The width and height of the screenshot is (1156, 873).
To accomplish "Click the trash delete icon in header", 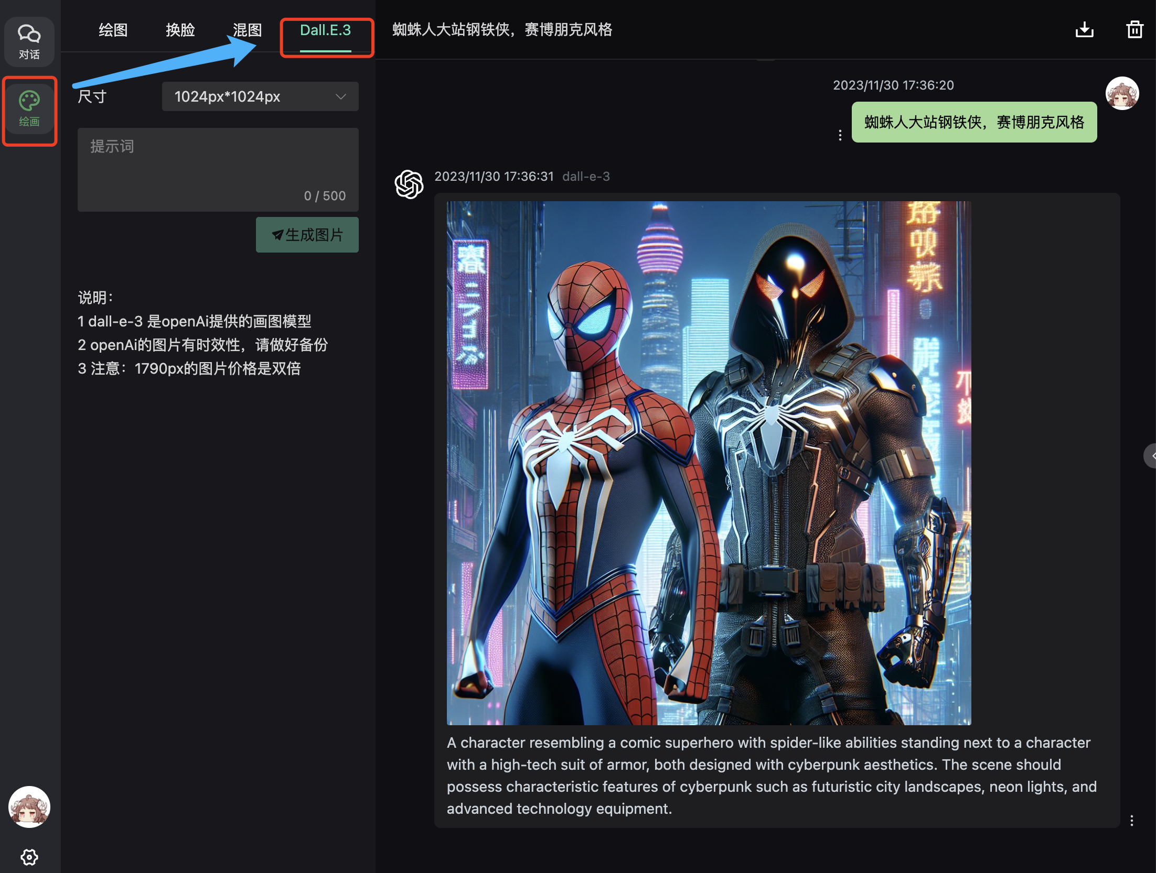I will 1134,30.
